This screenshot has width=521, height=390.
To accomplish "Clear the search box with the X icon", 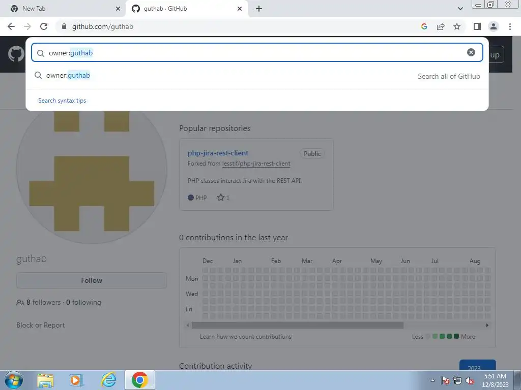I will (471, 52).
